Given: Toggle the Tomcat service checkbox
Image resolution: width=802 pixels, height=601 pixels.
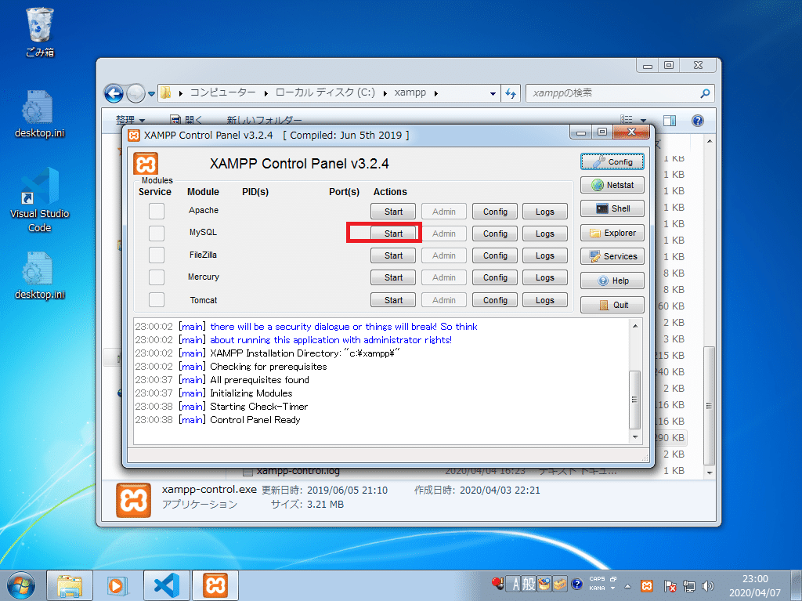Looking at the screenshot, I should 157,299.
